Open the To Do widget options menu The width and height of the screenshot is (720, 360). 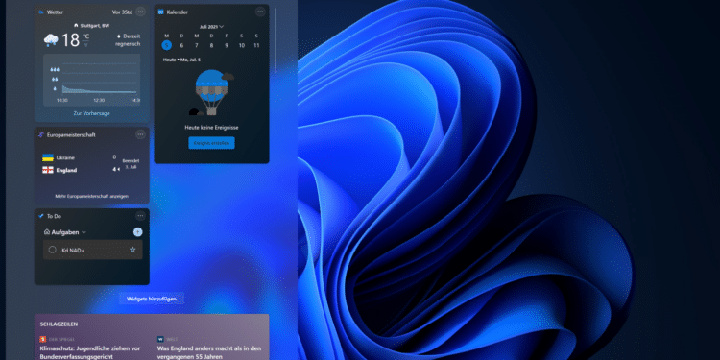[140, 216]
